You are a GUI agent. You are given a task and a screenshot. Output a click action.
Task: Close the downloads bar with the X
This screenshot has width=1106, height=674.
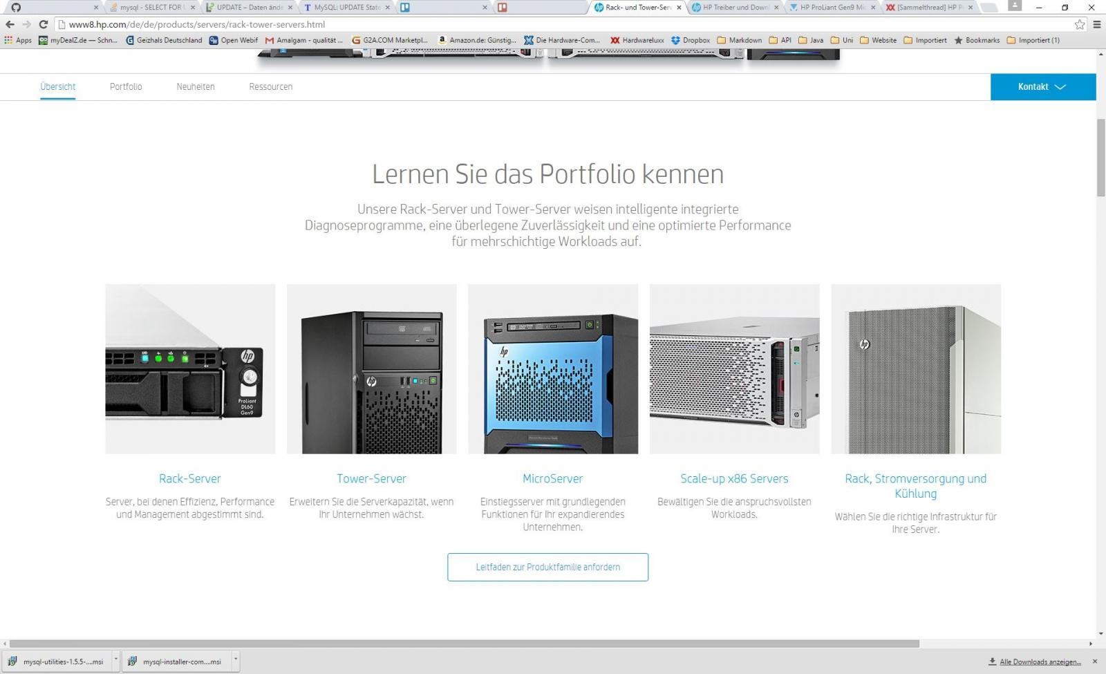(1095, 662)
